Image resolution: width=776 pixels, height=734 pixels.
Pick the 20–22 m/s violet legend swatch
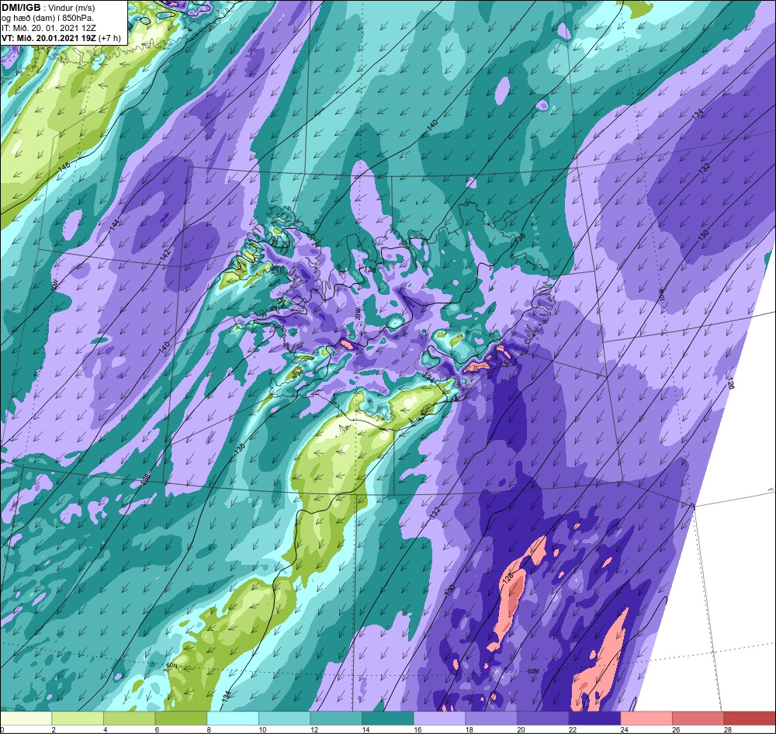pos(543,718)
